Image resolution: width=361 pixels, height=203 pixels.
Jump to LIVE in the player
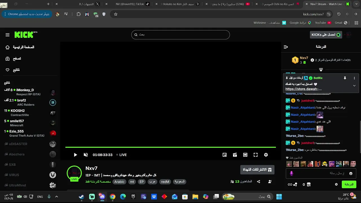(x=121, y=155)
